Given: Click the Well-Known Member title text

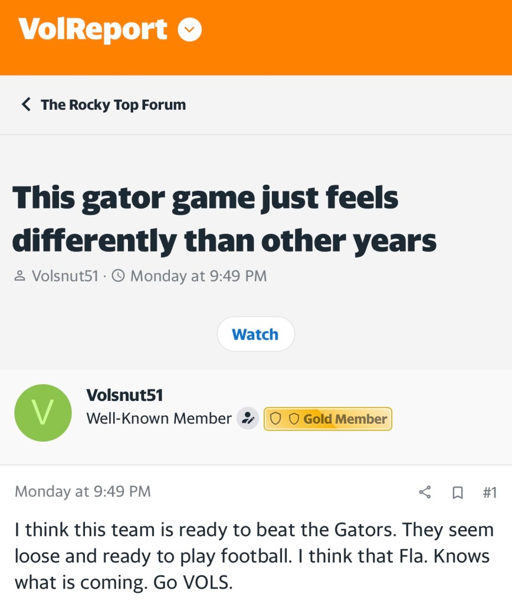Looking at the screenshot, I should 159,419.
